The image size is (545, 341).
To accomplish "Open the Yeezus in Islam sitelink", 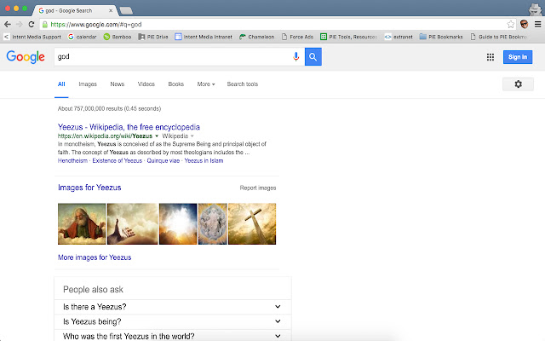I will pyautogui.click(x=204, y=161).
